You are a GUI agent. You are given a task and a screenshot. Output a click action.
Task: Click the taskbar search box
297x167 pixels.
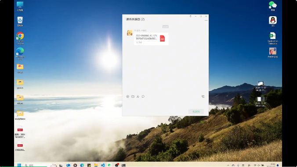[36, 165]
